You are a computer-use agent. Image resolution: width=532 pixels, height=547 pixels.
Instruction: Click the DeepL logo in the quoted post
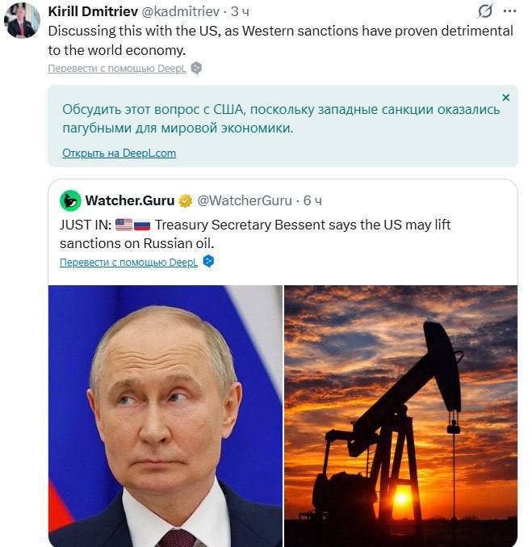pos(208,262)
